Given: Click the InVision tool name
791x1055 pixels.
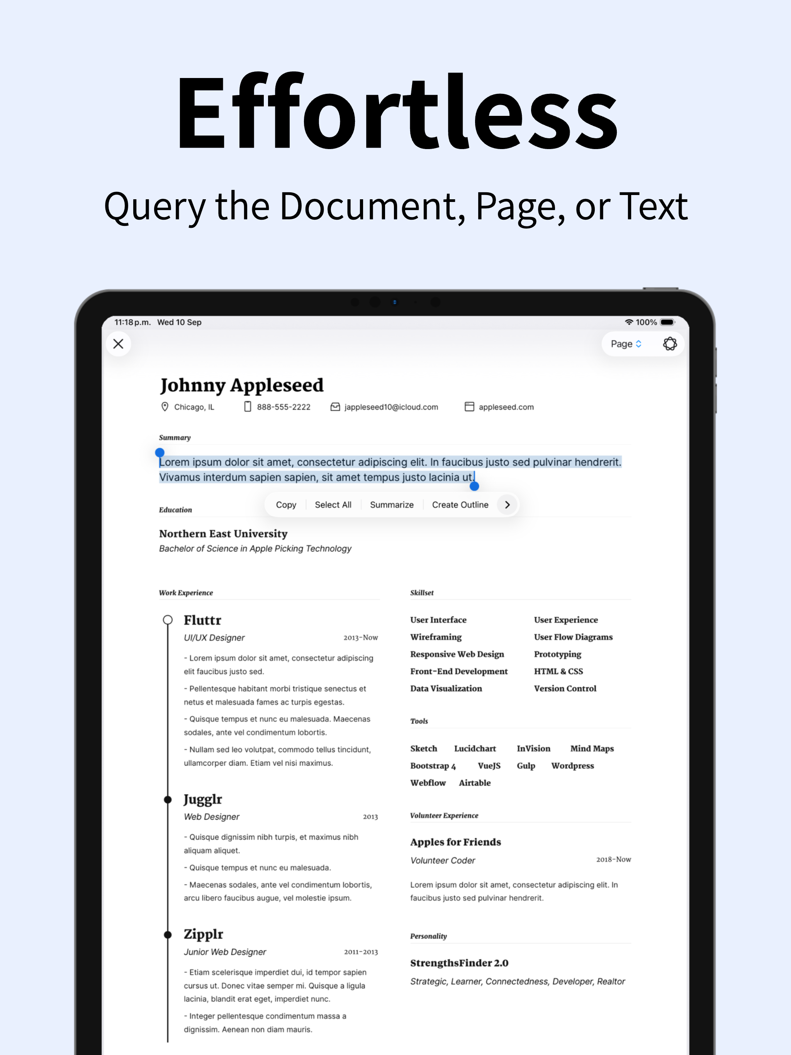Looking at the screenshot, I should tap(533, 749).
